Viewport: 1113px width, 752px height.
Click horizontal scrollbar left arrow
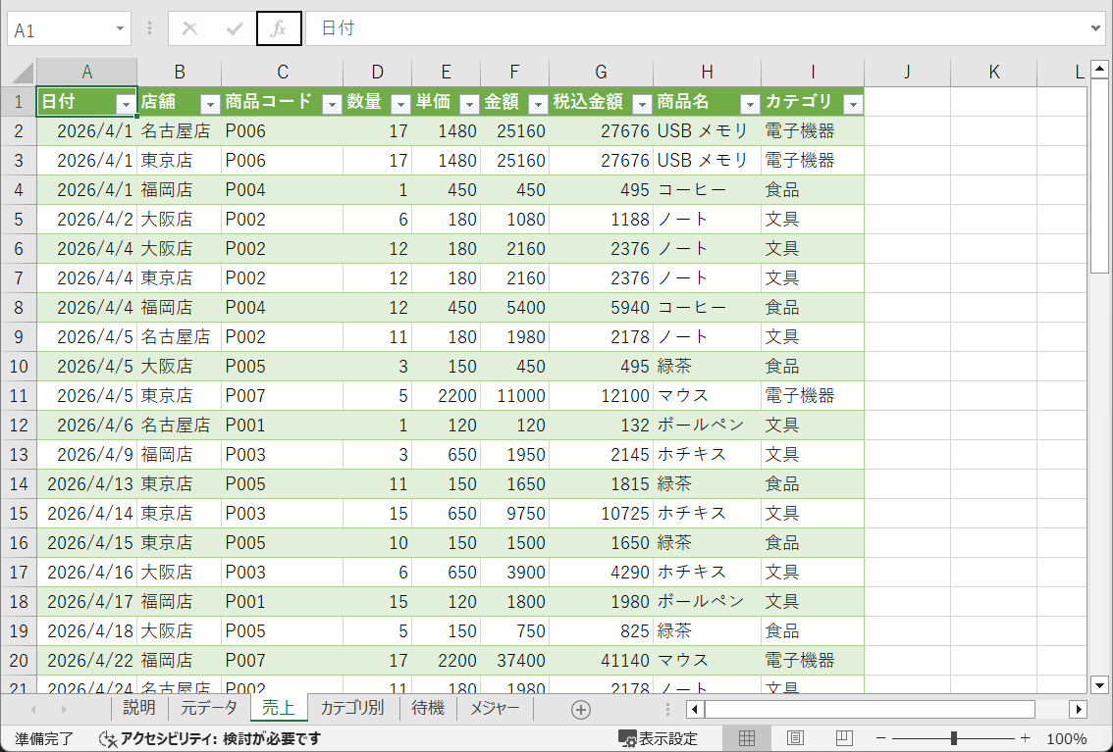pyautogui.click(x=695, y=710)
